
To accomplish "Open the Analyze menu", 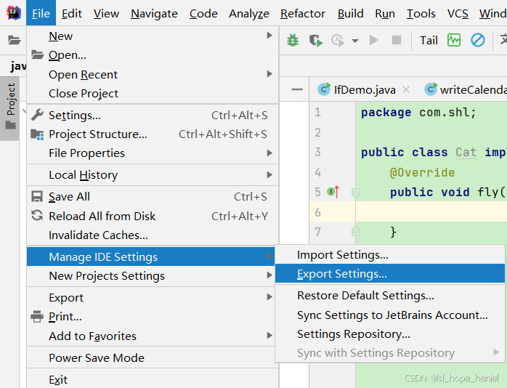I will pyautogui.click(x=249, y=13).
